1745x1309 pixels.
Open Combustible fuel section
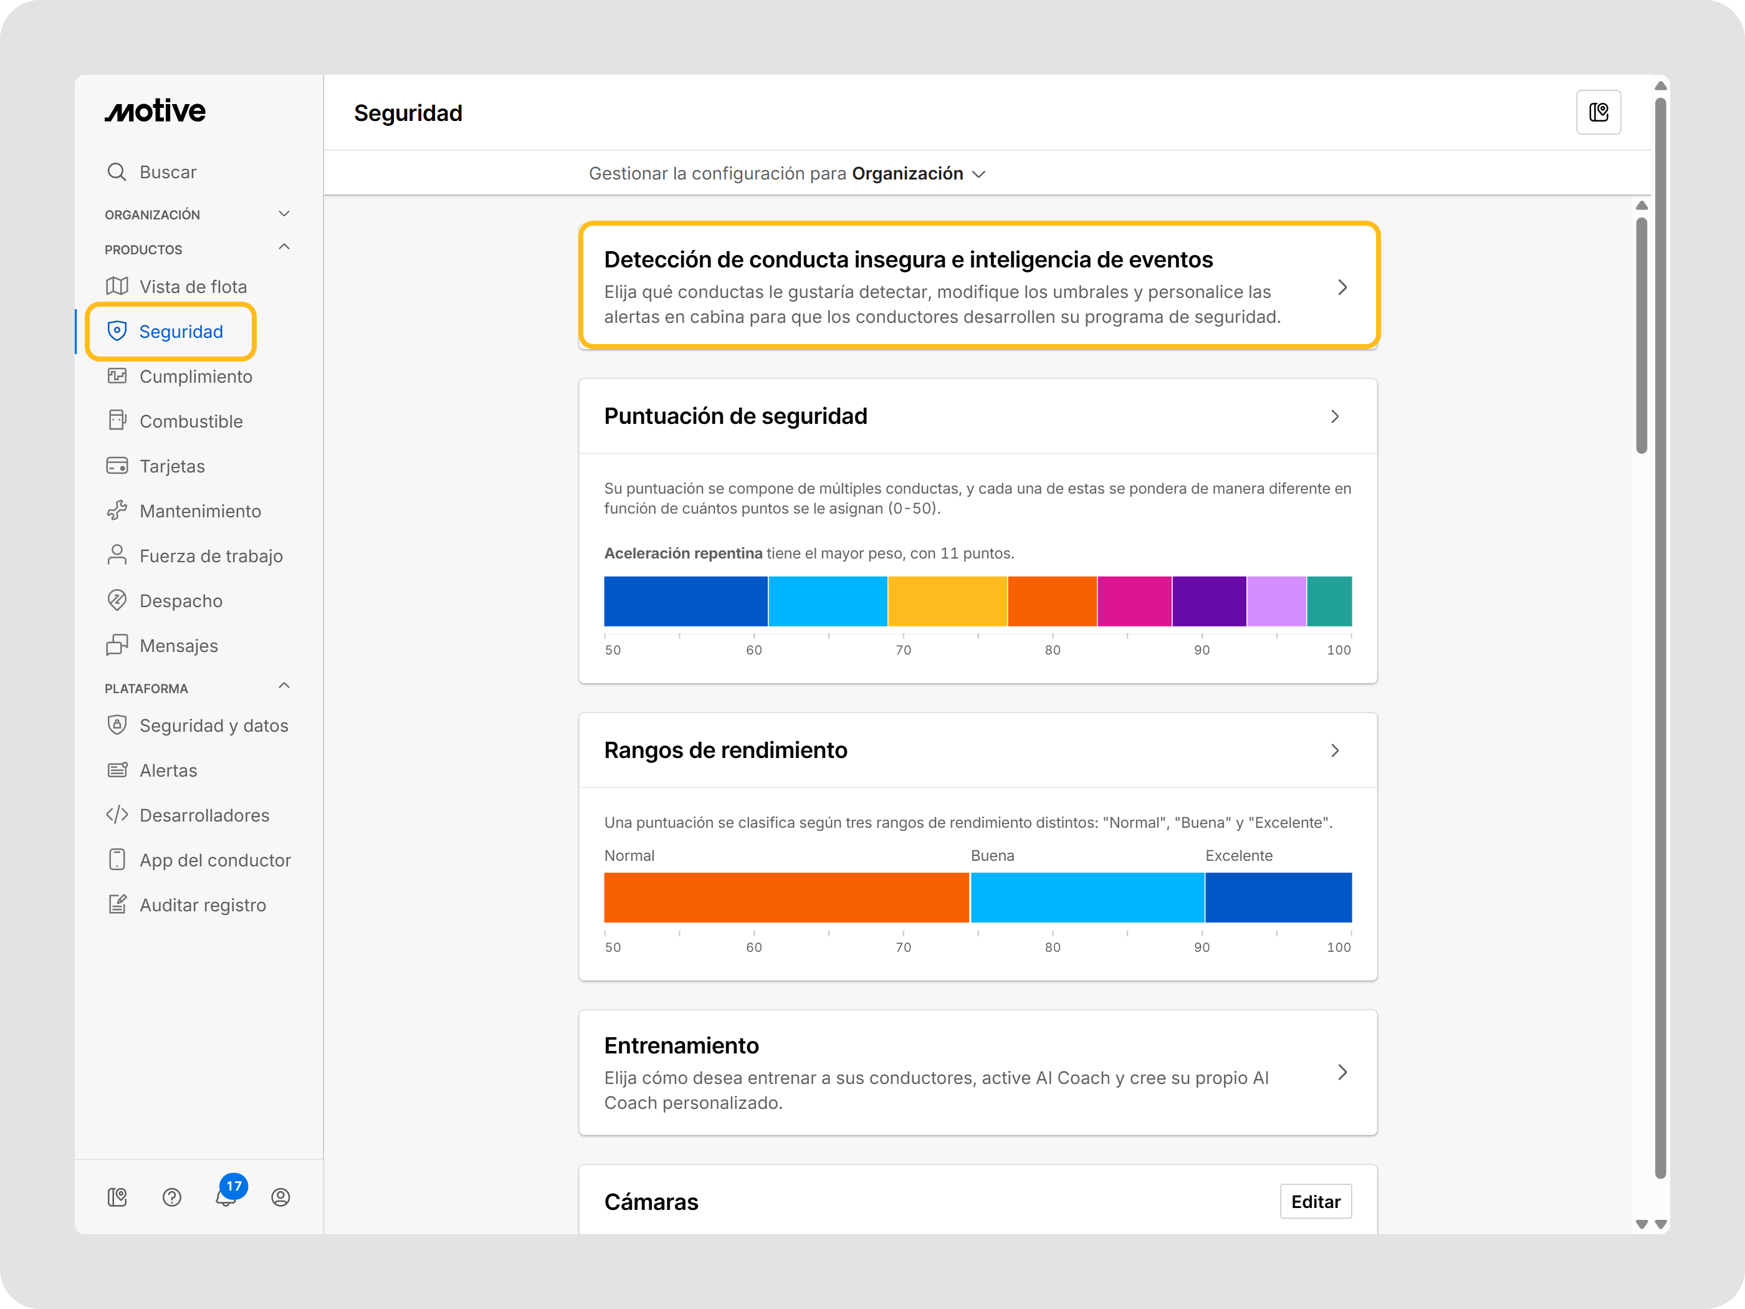[191, 421]
